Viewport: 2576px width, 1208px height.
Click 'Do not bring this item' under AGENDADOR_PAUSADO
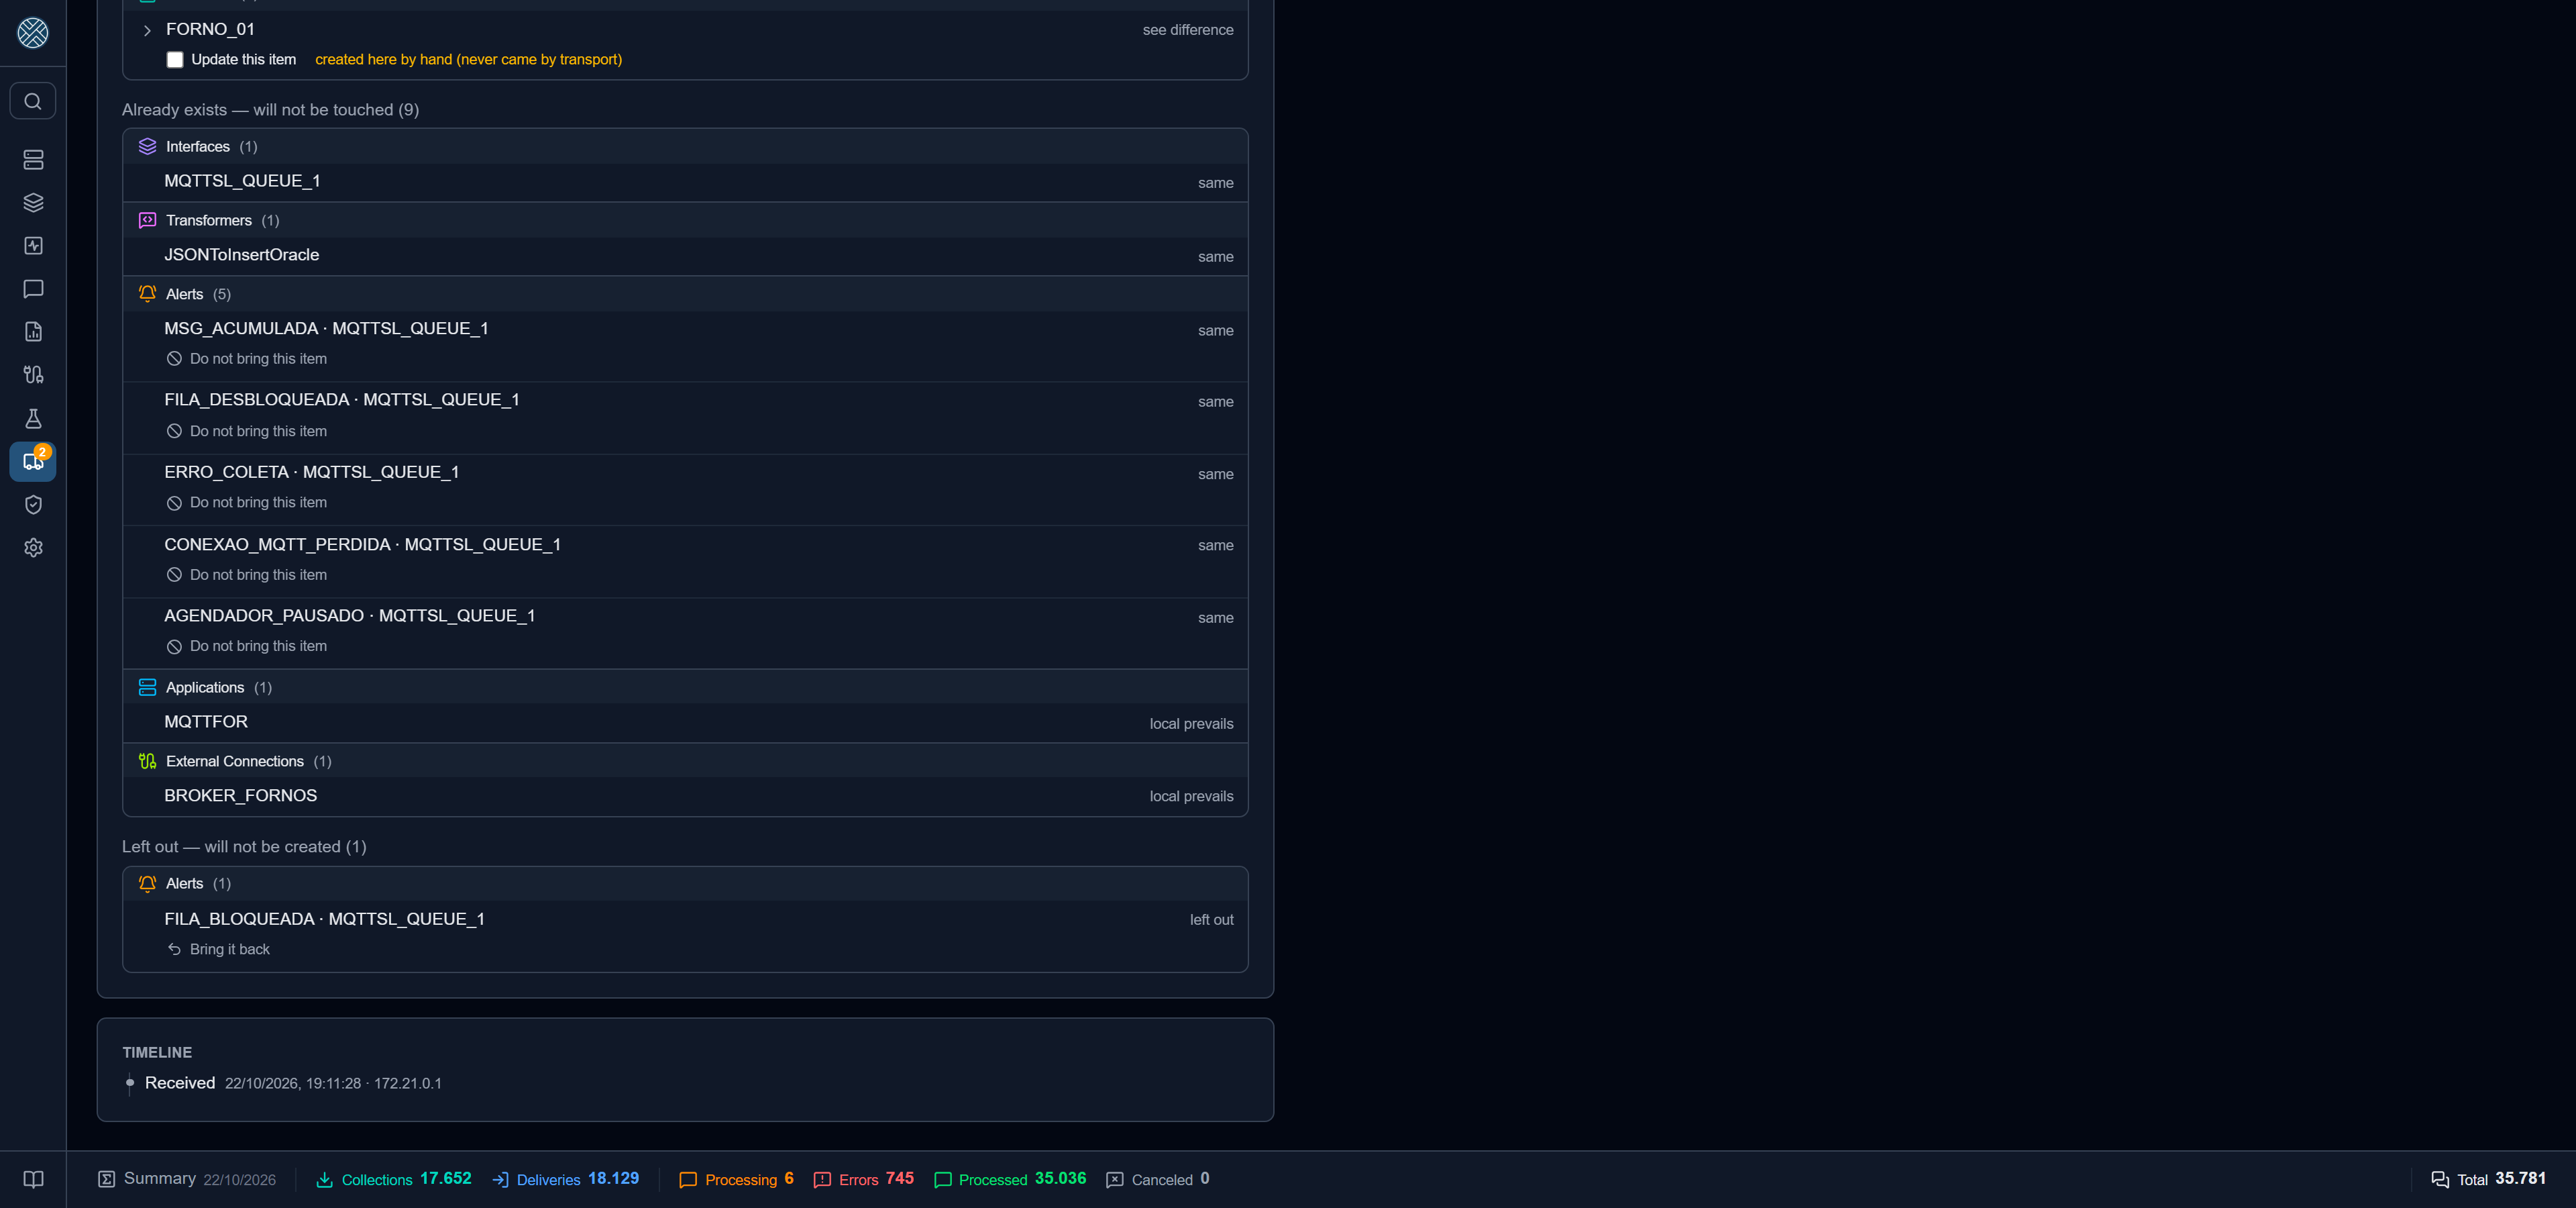coord(247,647)
